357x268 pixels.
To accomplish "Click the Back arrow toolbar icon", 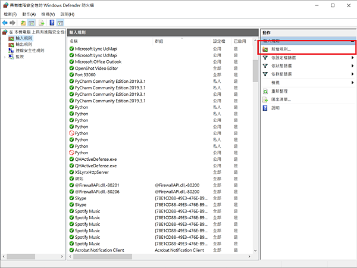I will click(5, 23).
